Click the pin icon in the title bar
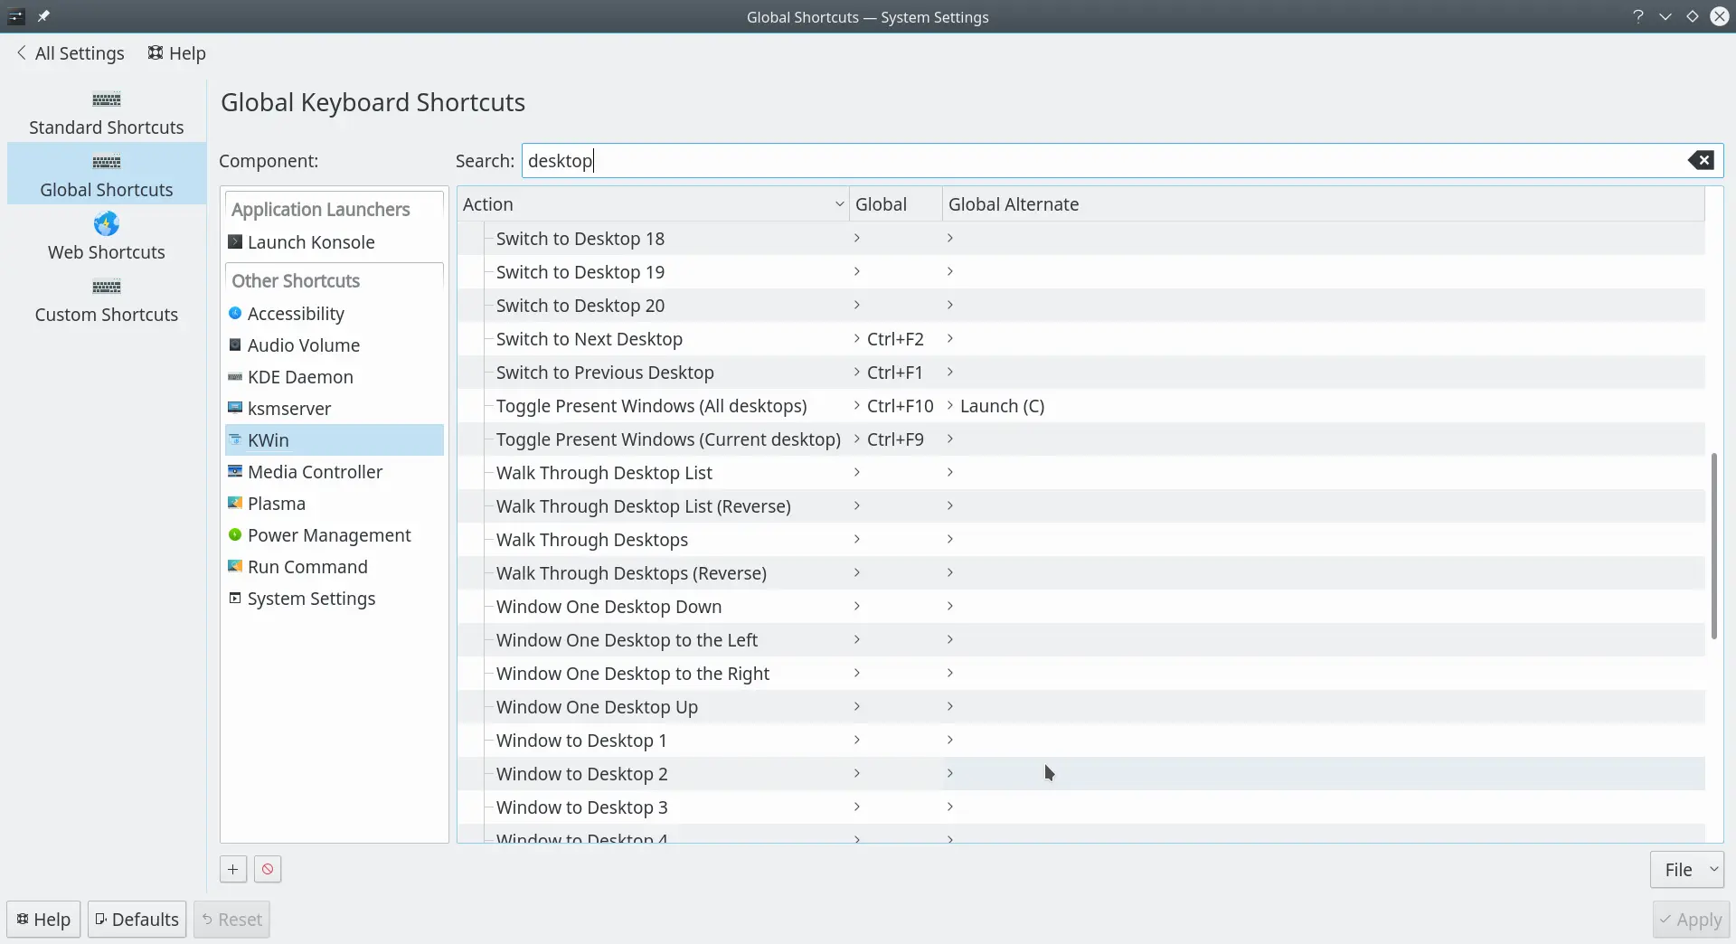 43,15
